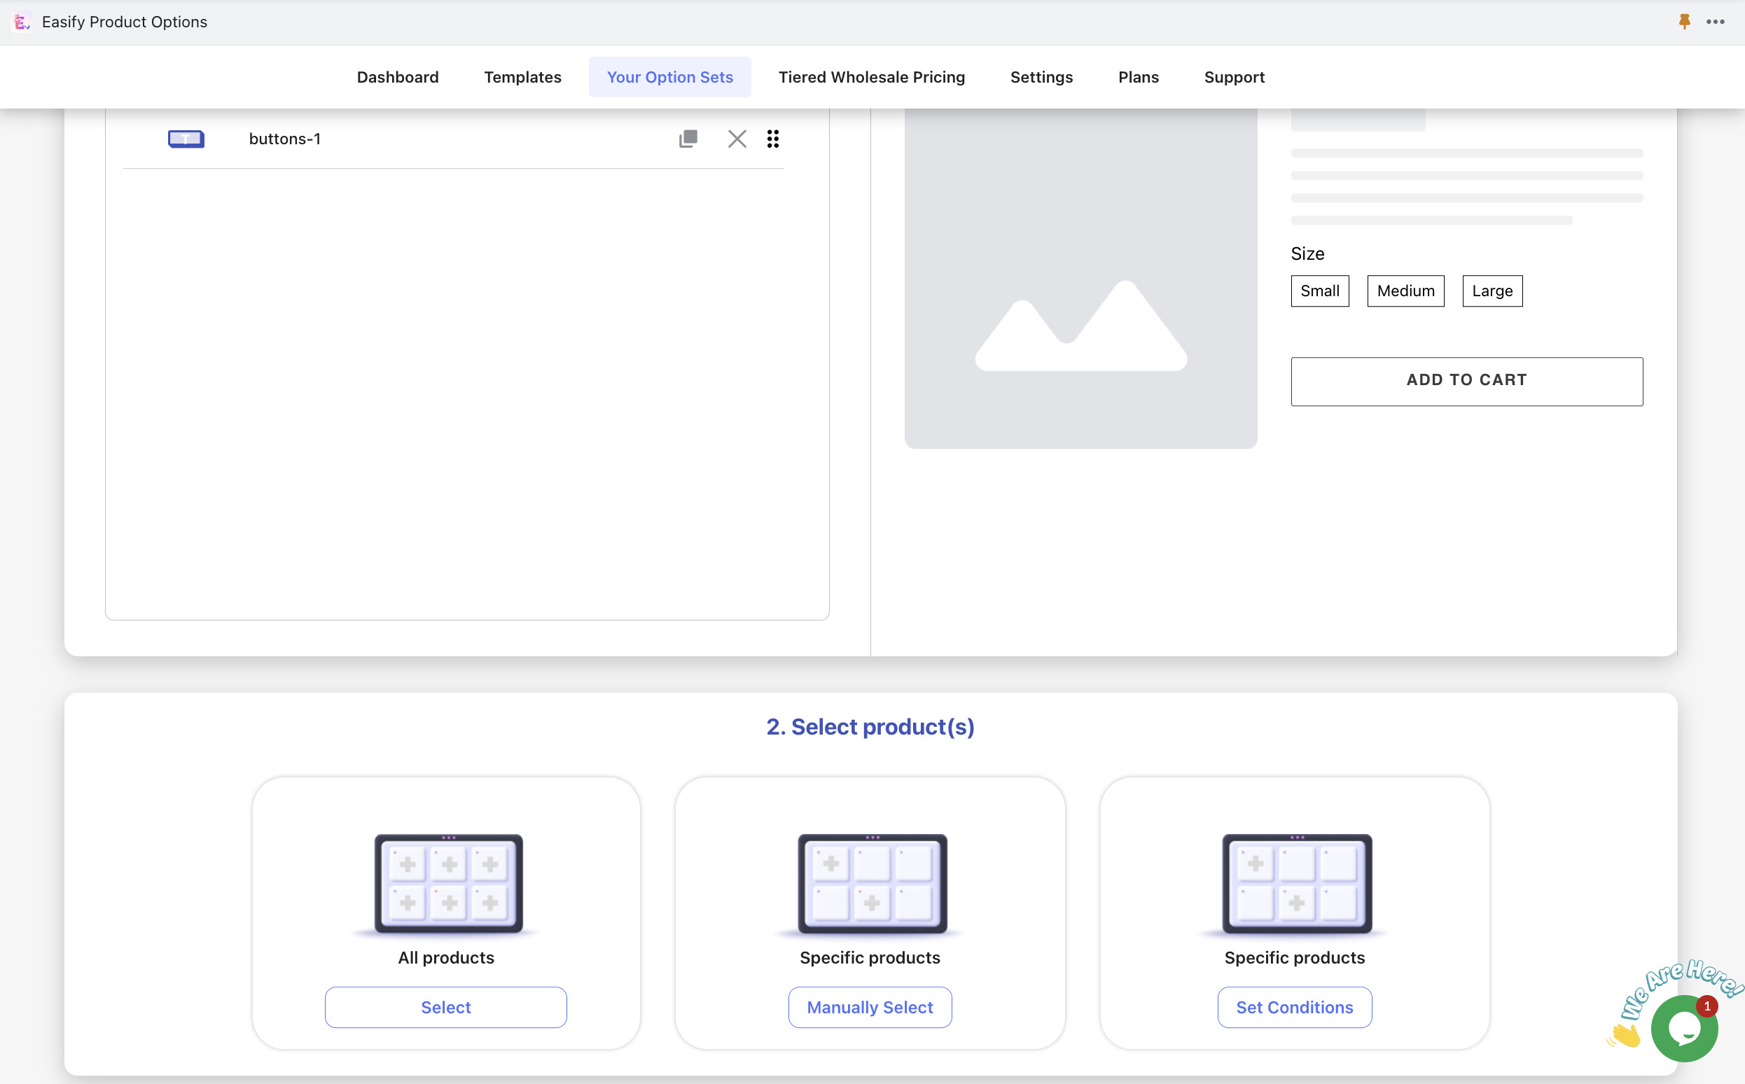Click the pin icon in the header

1684,22
